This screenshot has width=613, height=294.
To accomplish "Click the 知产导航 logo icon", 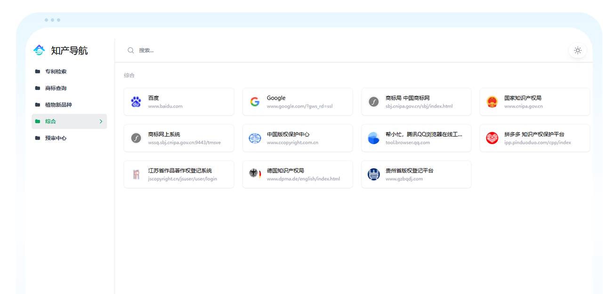I will point(38,50).
